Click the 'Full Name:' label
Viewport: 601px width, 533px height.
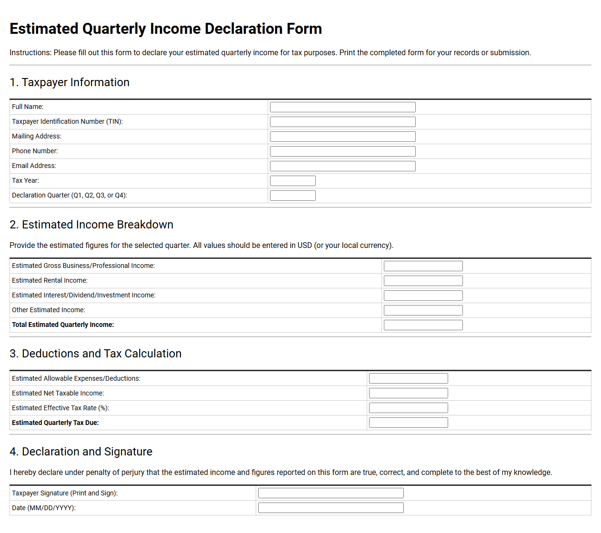coord(28,107)
